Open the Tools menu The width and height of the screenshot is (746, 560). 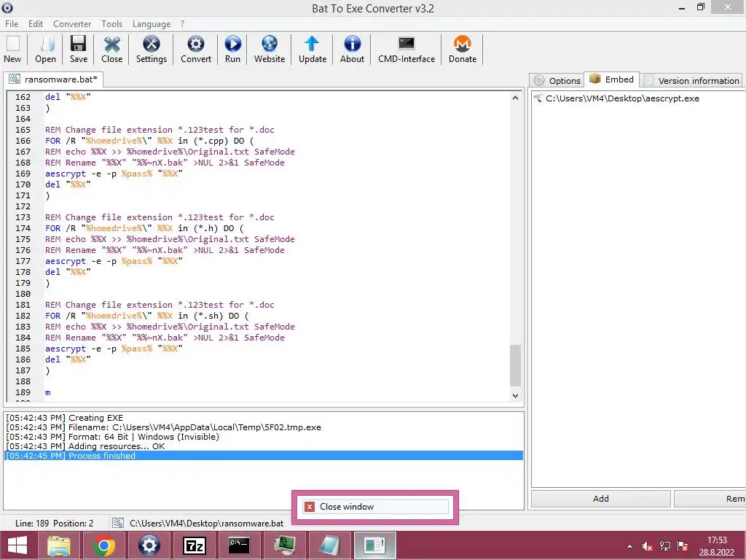(111, 24)
